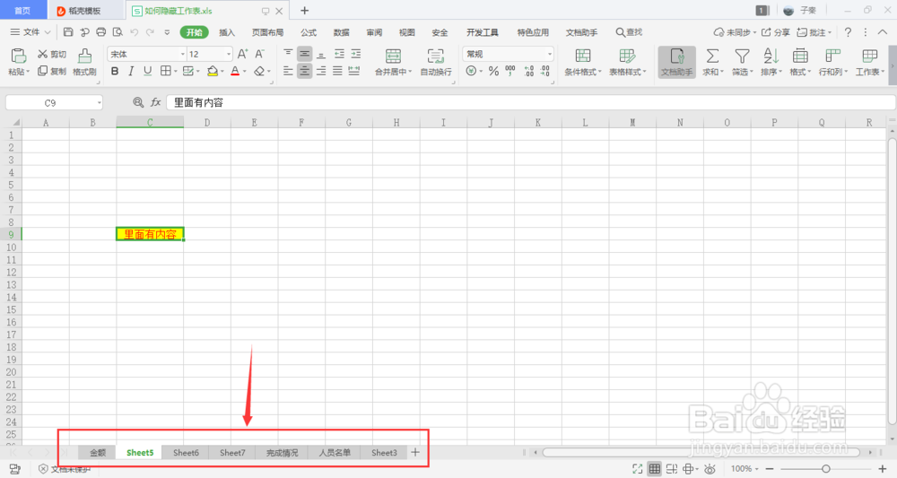The width and height of the screenshot is (897, 478).
Task: Click the thousands separator (000) icon
Action: [x=510, y=71]
